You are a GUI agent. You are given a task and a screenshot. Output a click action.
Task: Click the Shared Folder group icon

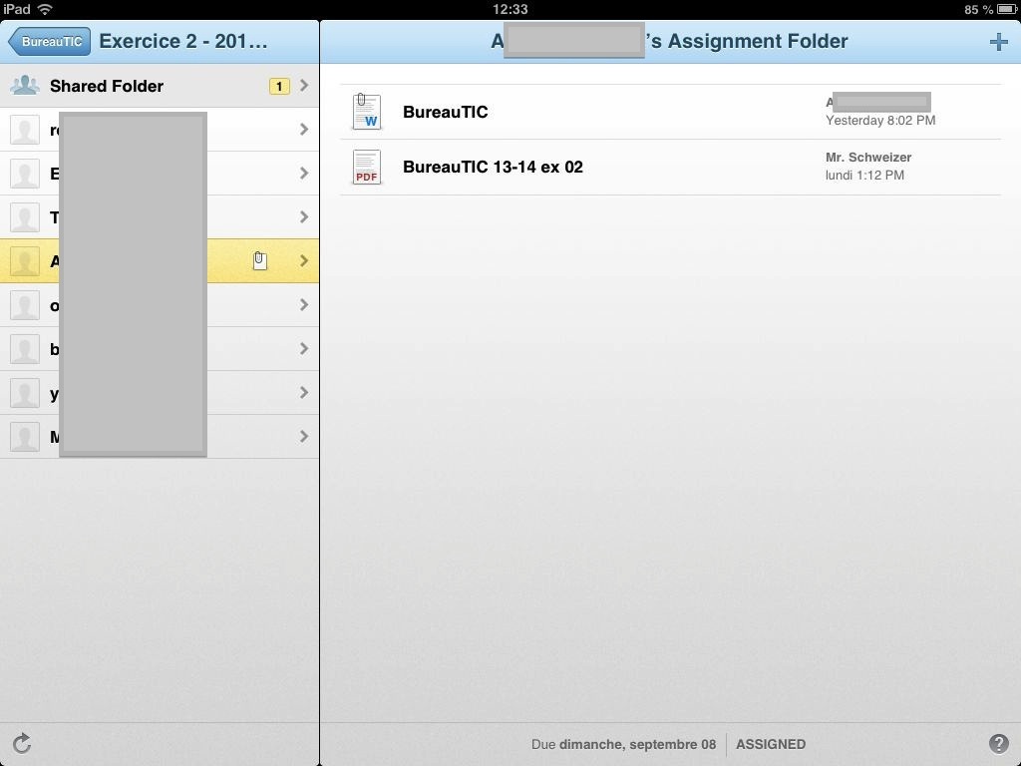tap(25, 86)
